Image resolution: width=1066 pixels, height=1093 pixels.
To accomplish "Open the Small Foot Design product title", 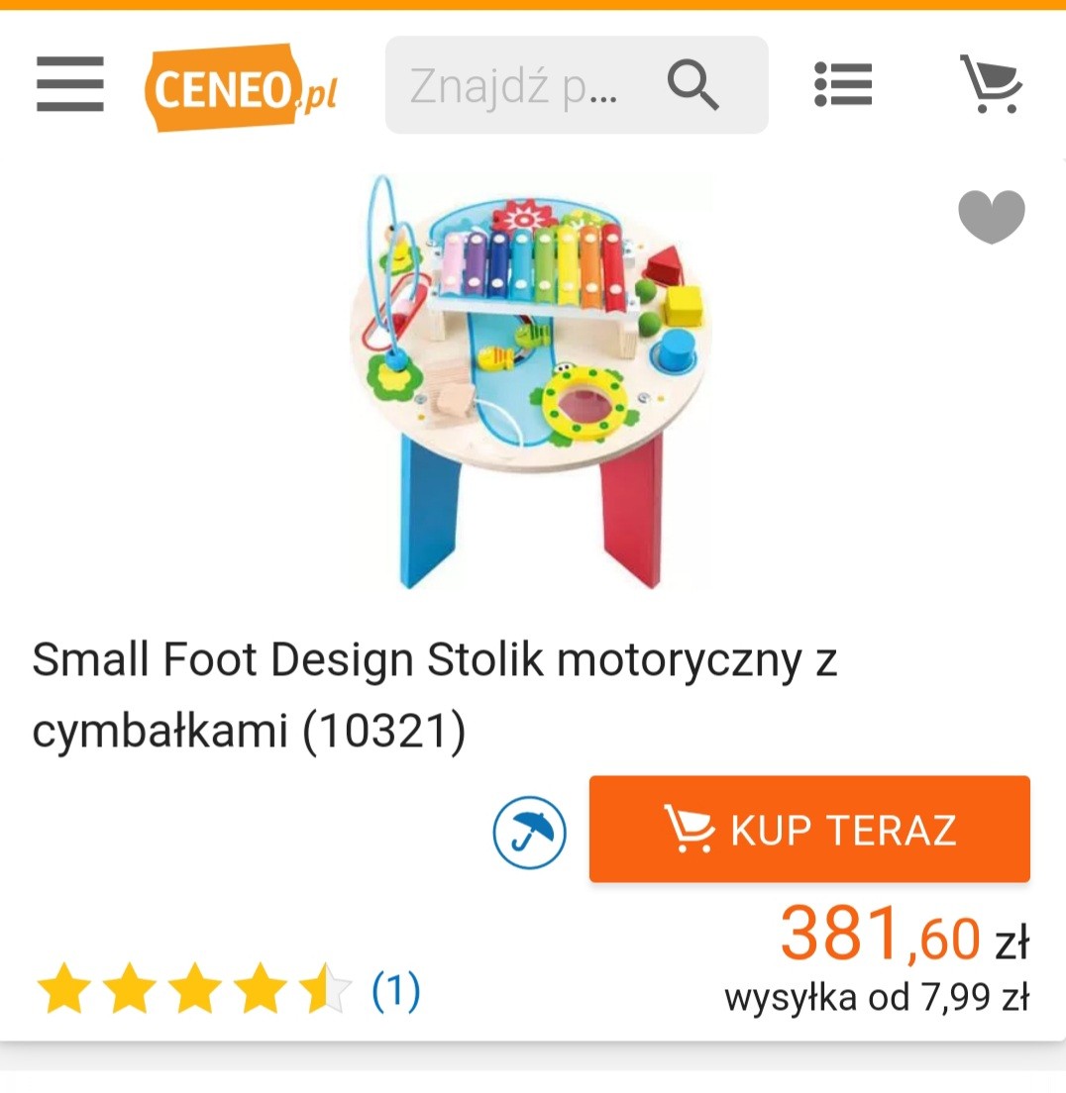I will point(435,695).
